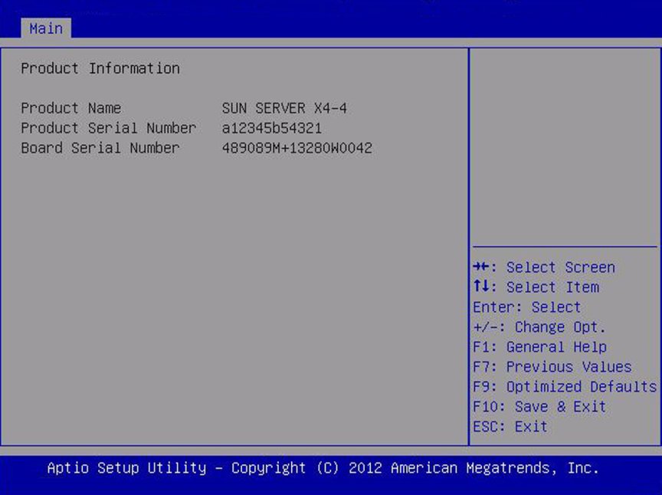Click the F1: General Help hint
Viewport: 662px width, 495px height.
click(x=539, y=347)
